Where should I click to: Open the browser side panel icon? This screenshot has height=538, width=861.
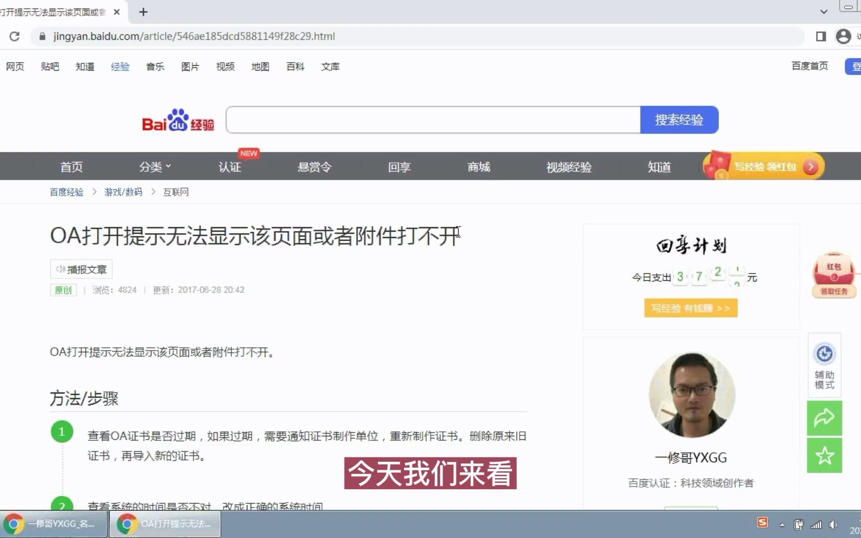821,36
